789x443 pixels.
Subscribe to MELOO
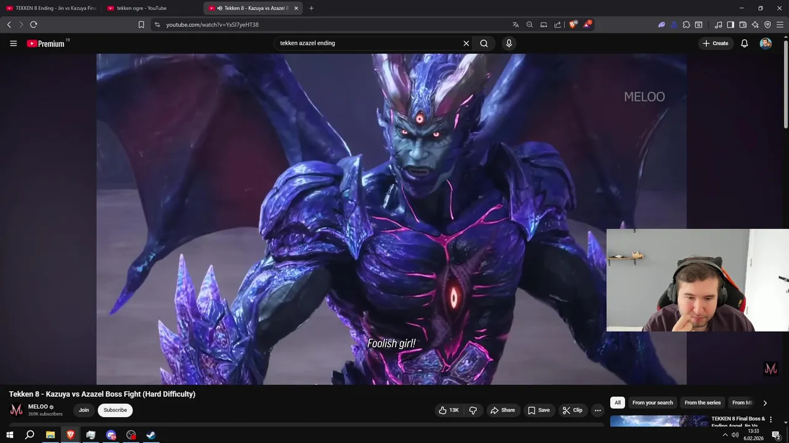tap(115, 410)
